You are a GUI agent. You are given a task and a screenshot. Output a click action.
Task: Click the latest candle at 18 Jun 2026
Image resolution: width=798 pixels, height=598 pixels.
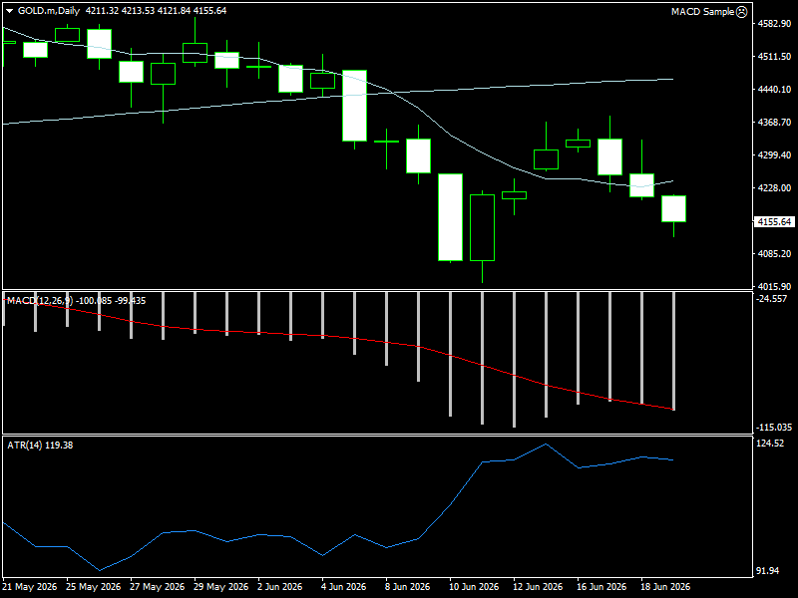coord(674,208)
